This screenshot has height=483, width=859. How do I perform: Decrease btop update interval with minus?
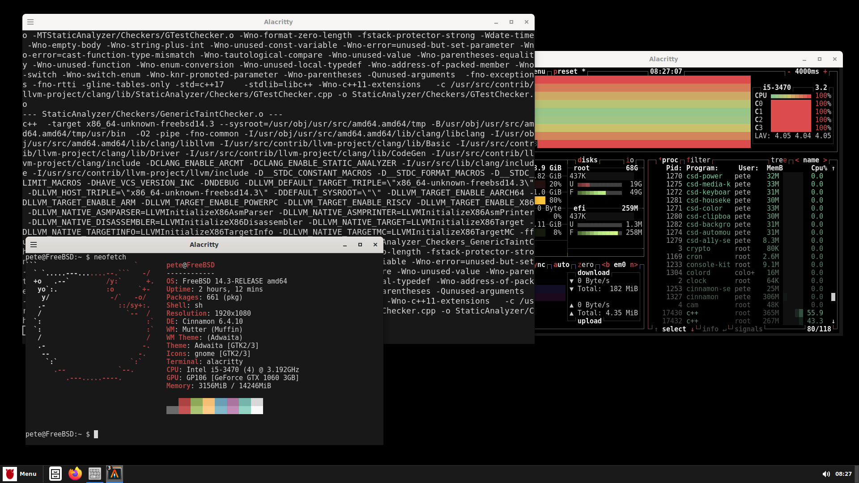click(x=789, y=72)
